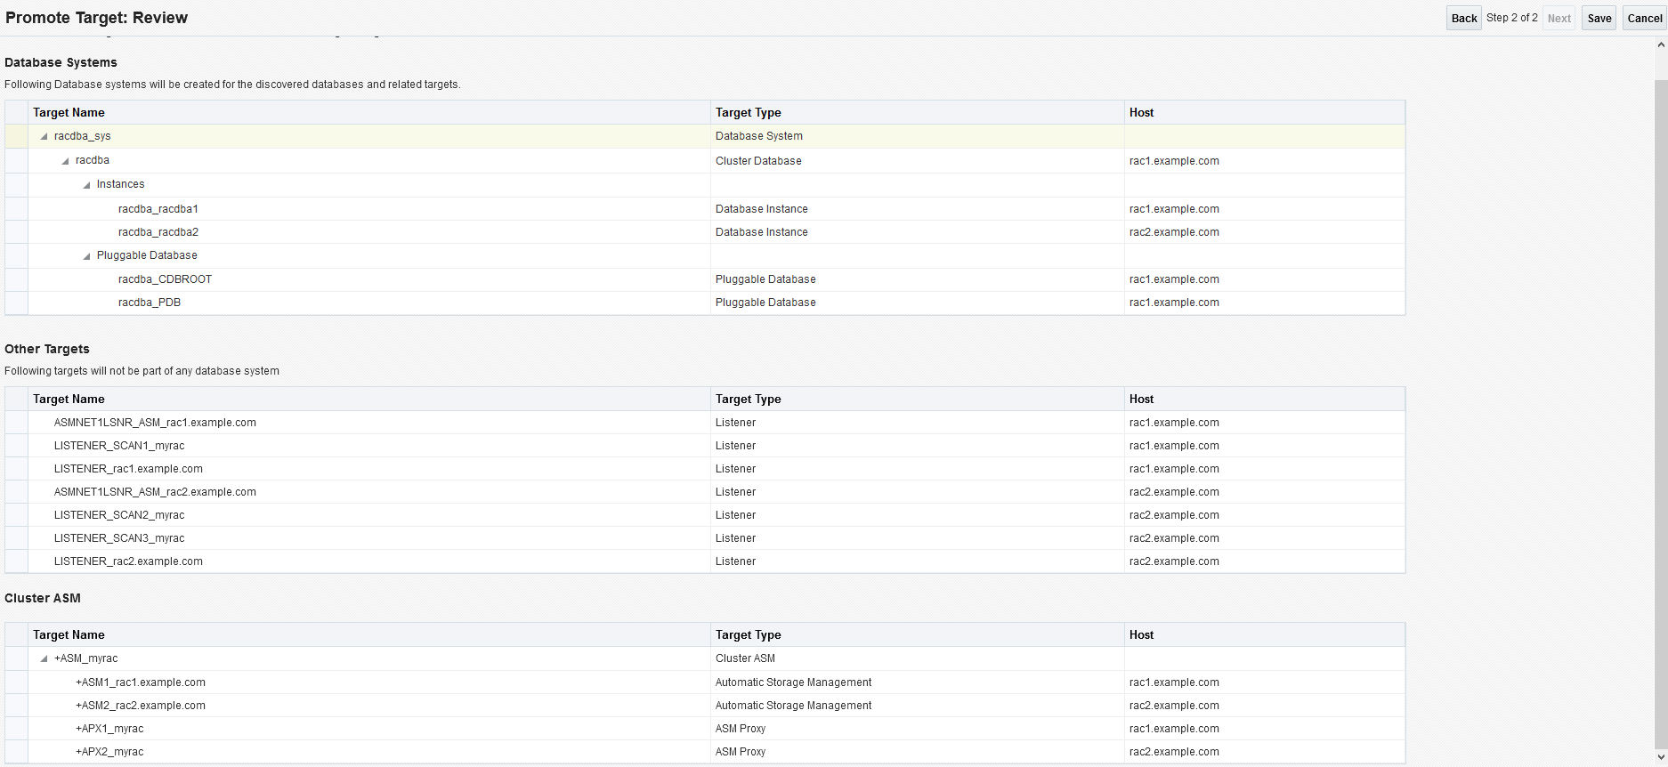Select LISTENER_rac2.example.com row

point(705,561)
